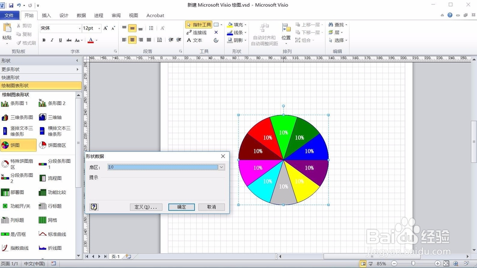This screenshot has width=477, height=268.
Task: Click the zoom in plus button
Action: [437, 263]
